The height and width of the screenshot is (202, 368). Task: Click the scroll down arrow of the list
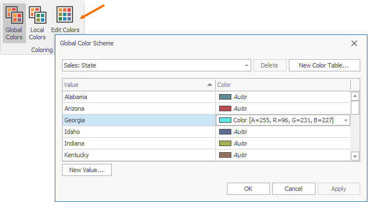355,156
